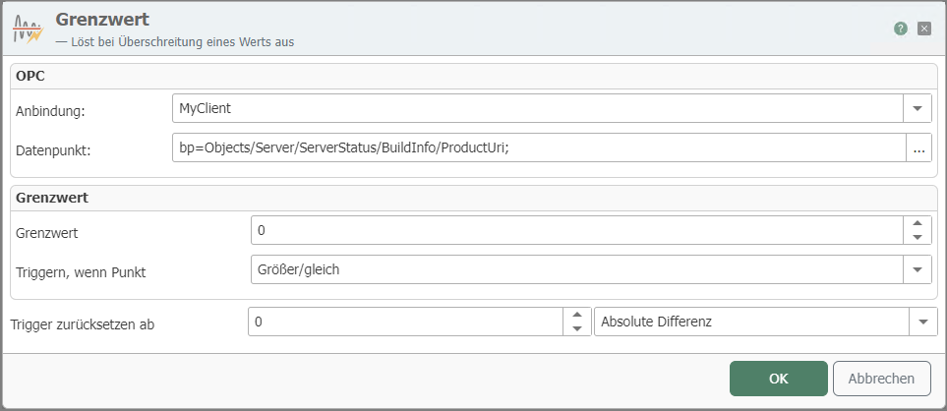Confirm with the OK button
The width and height of the screenshot is (947, 411).
779,379
